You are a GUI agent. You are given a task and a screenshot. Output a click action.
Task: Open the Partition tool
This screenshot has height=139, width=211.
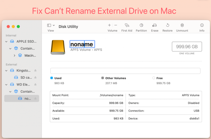(141, 25)
